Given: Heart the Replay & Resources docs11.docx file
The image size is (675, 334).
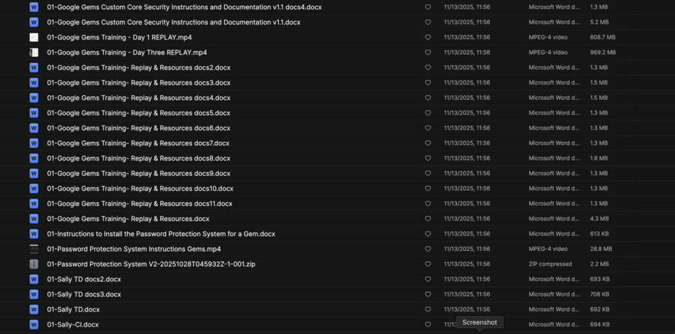Looking at the screenshot, I should tap(428, 204).
